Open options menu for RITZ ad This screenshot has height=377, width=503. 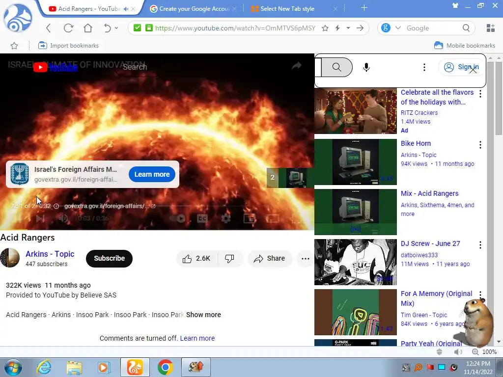click(480, 94)
